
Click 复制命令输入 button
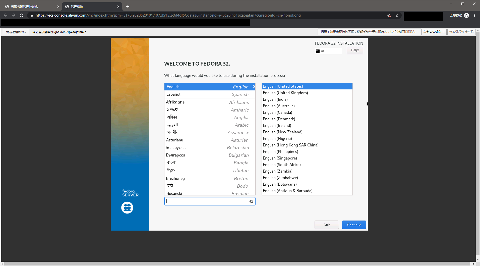coord(434,32)
